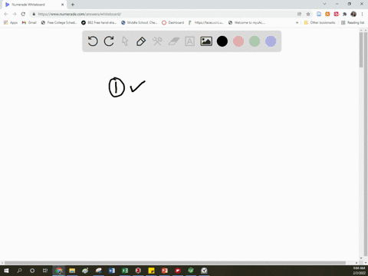Switch to Excel in the taskbar

125,271
